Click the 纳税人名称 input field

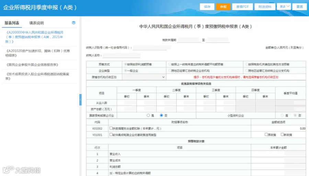click(122, 55)
